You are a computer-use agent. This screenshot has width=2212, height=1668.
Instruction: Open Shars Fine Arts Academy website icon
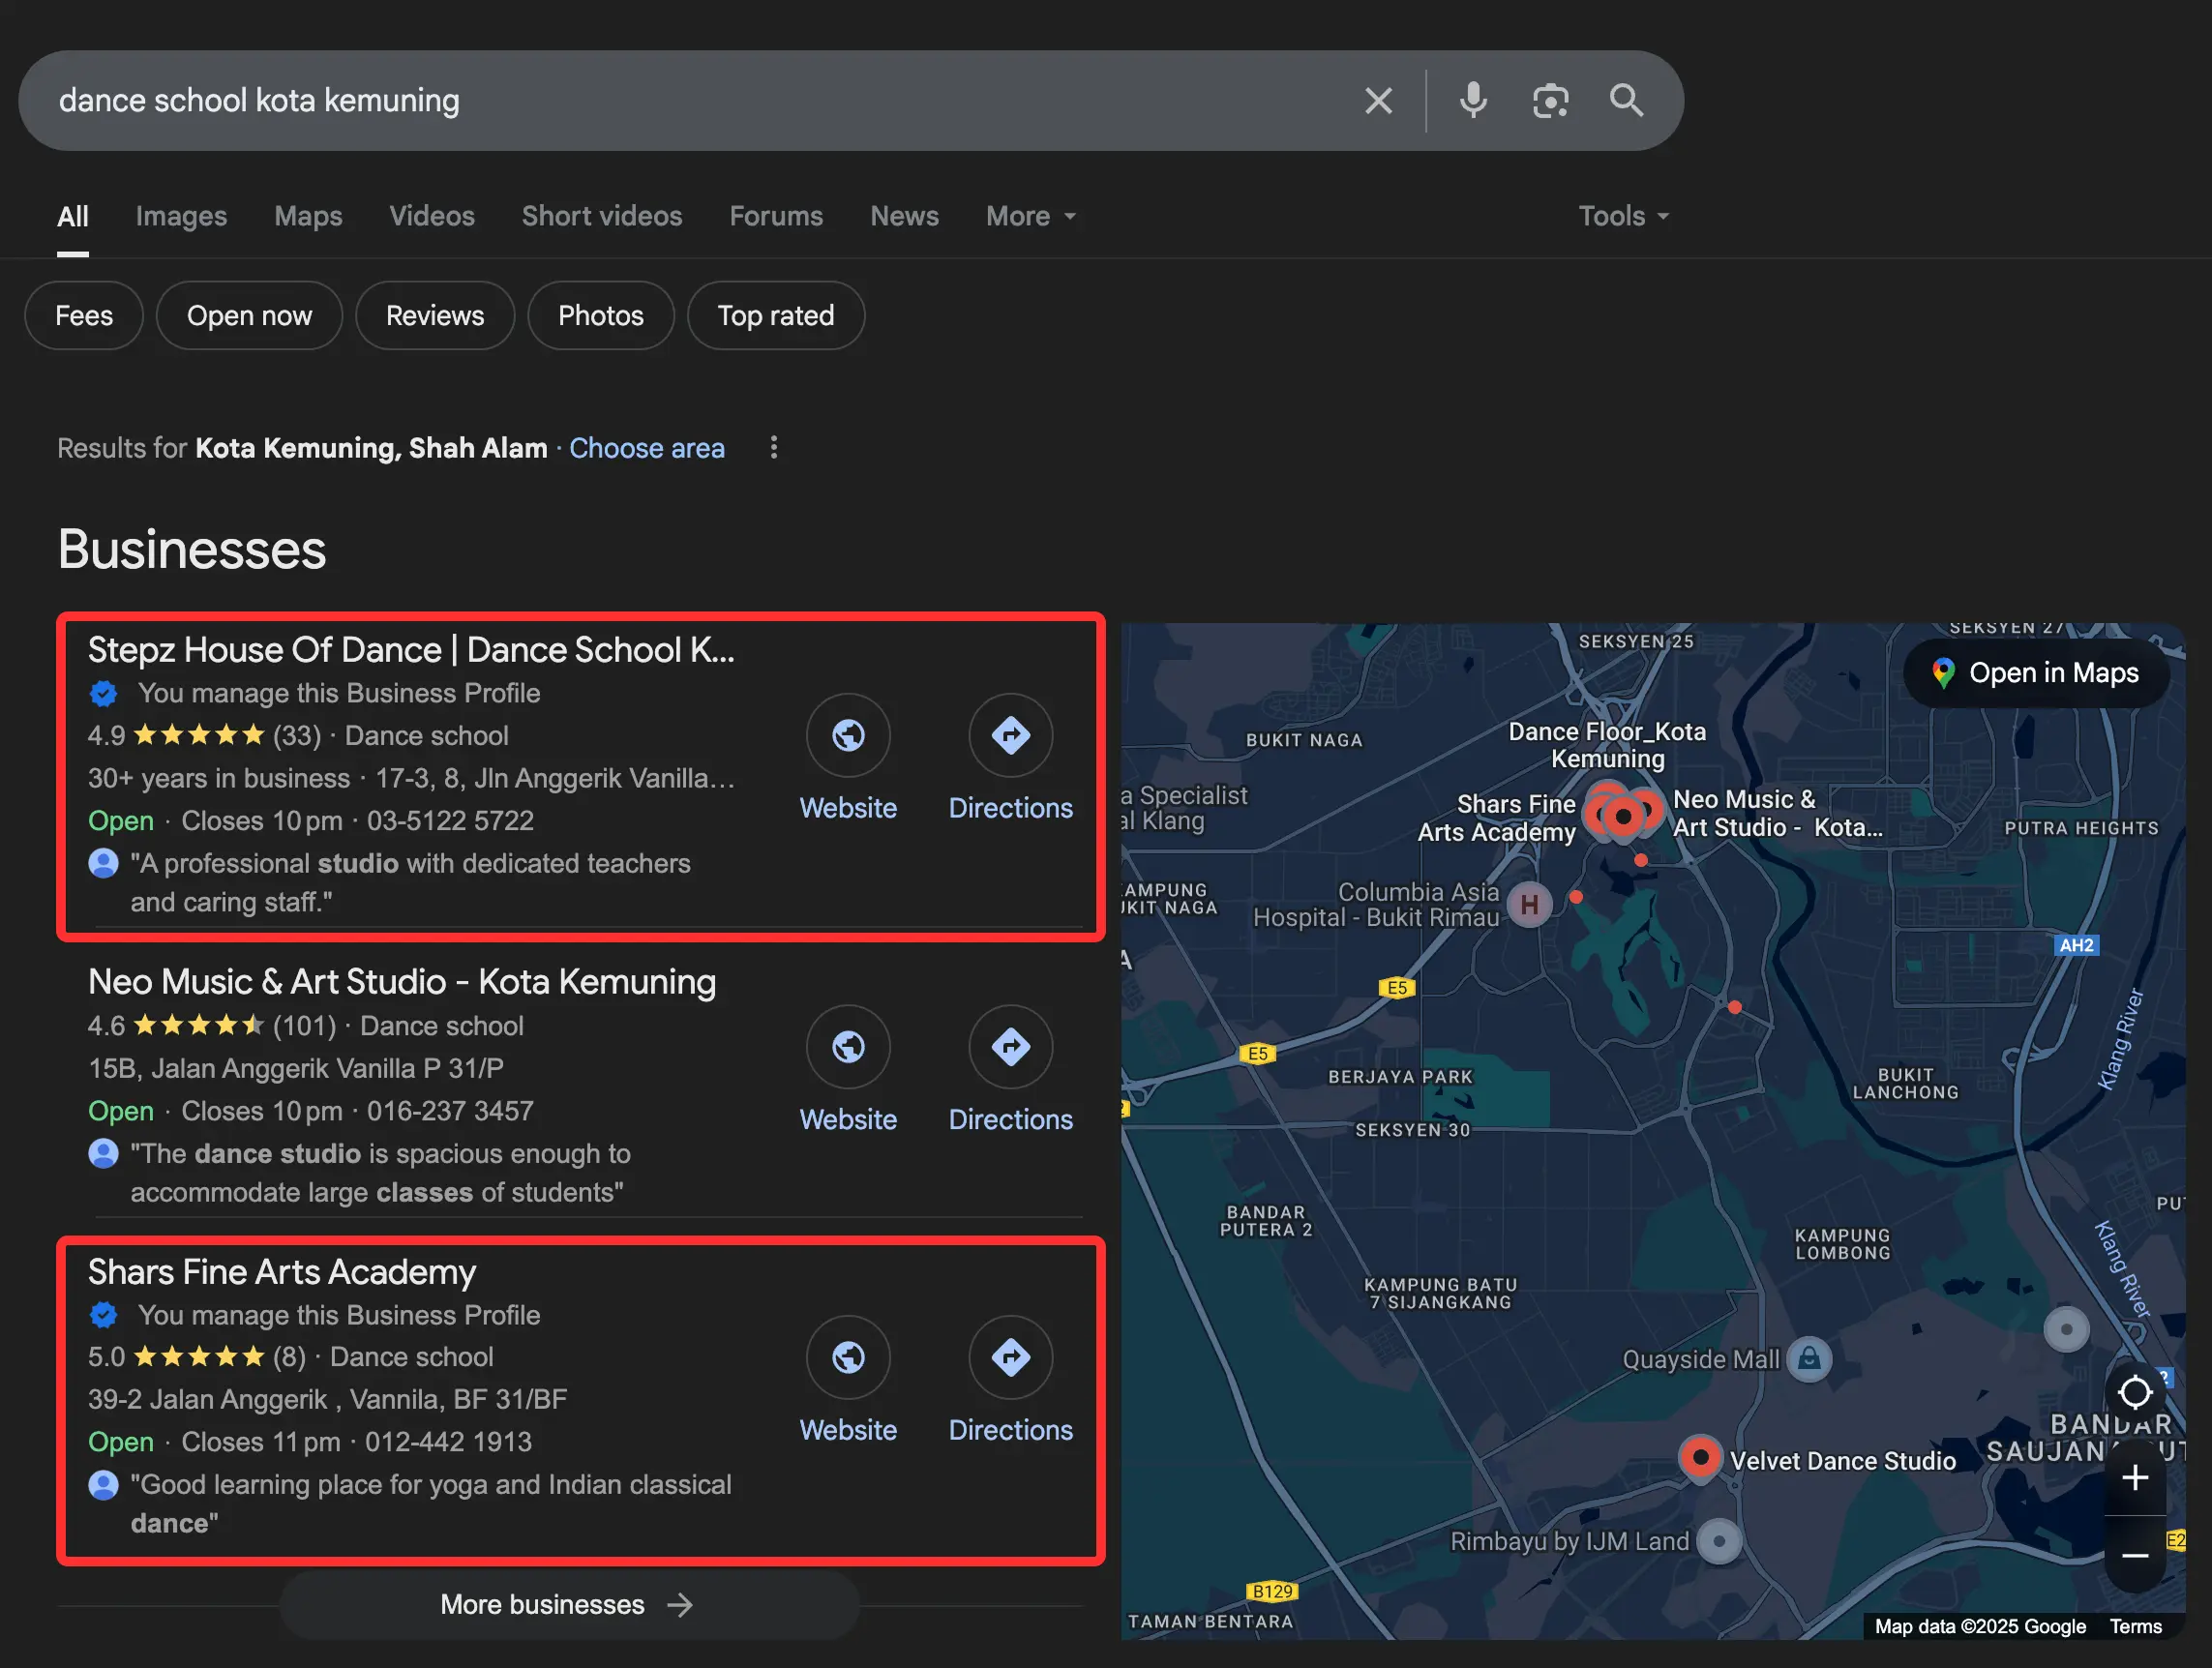click(848, 1357)
